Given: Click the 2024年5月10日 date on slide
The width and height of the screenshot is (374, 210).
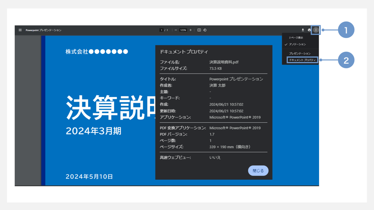Looking at the screenshot, I should coord(89,176).
